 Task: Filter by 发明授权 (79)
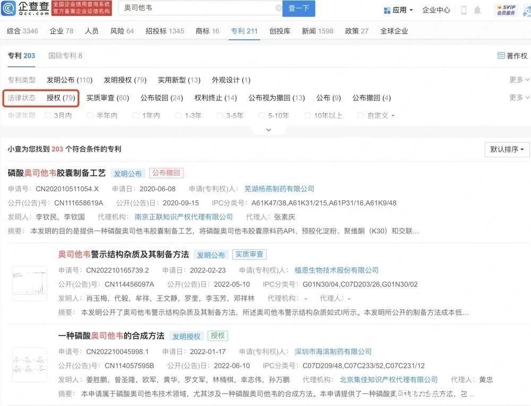click(x=125, y=80)
